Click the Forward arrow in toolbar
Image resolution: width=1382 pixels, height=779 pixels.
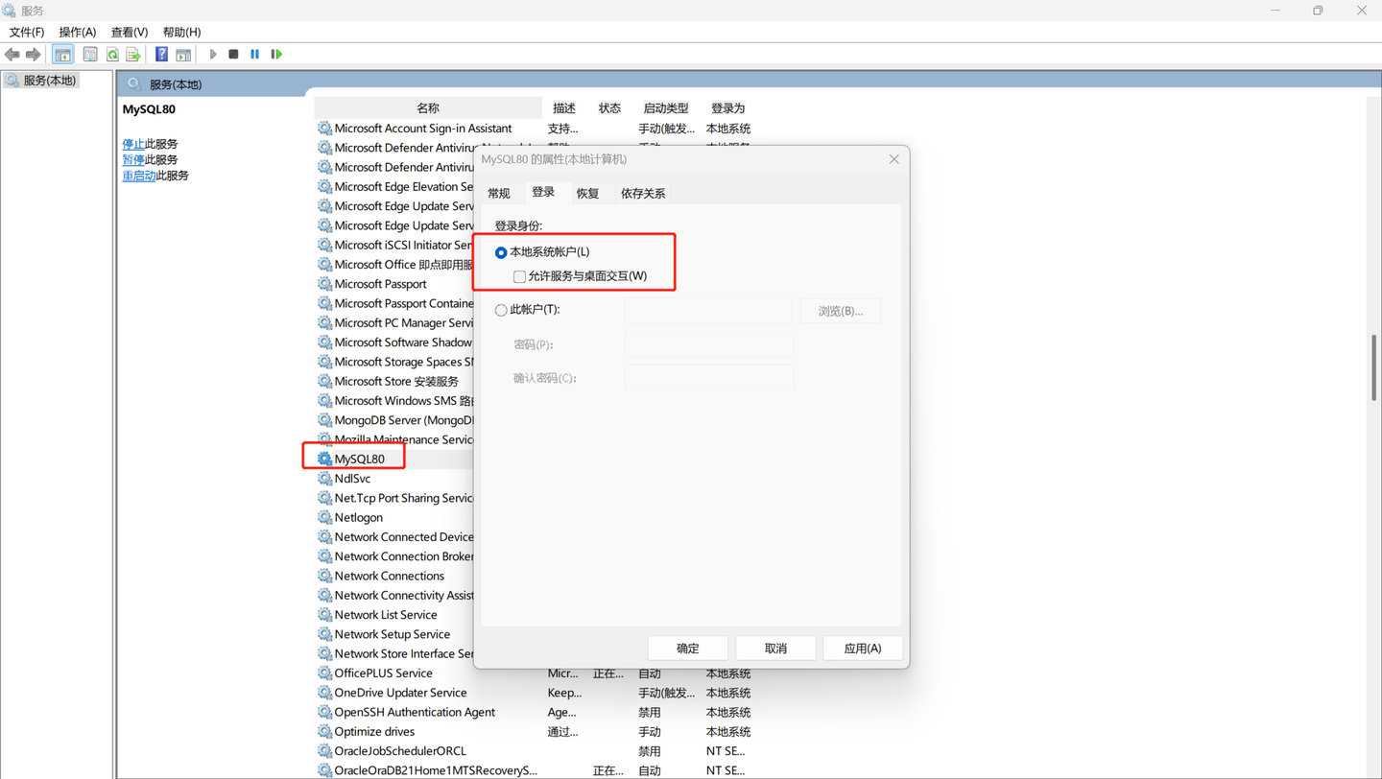tap(34, 55)
